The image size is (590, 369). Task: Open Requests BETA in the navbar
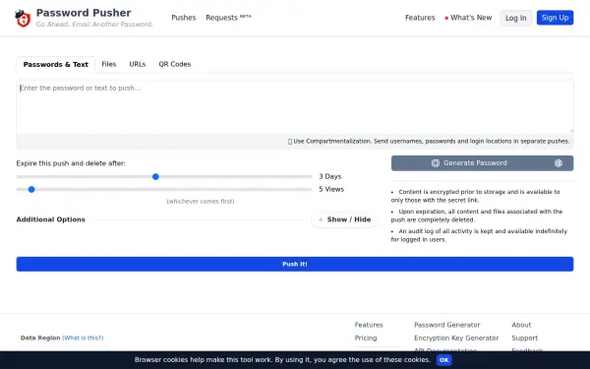pyautogui.click(x=228, y=18)
